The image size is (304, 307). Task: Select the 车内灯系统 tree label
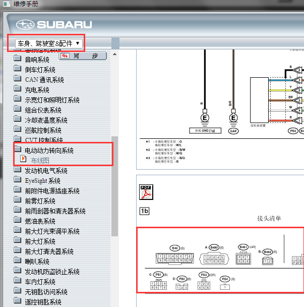pos(40,282)
